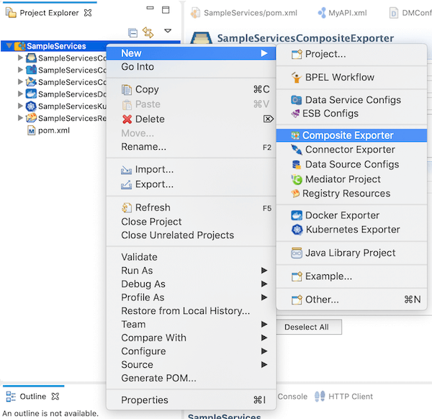Viewport: 432px width, 419px height.
Task: Click the SampleServicesDo Docker icon in tree
Action: point(31,94)
